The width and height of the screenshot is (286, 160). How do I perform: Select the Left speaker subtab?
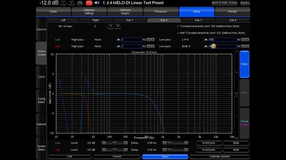(63, 20)
